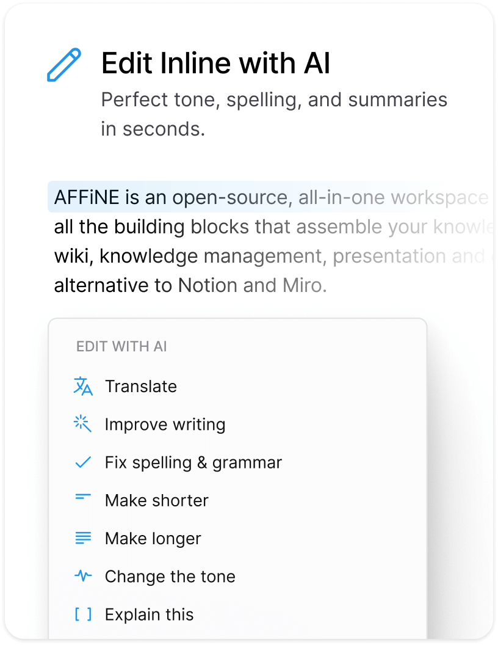Click the waveform icon for Change the tone
This screenshot has height=645, width=498.
[84, 576]
